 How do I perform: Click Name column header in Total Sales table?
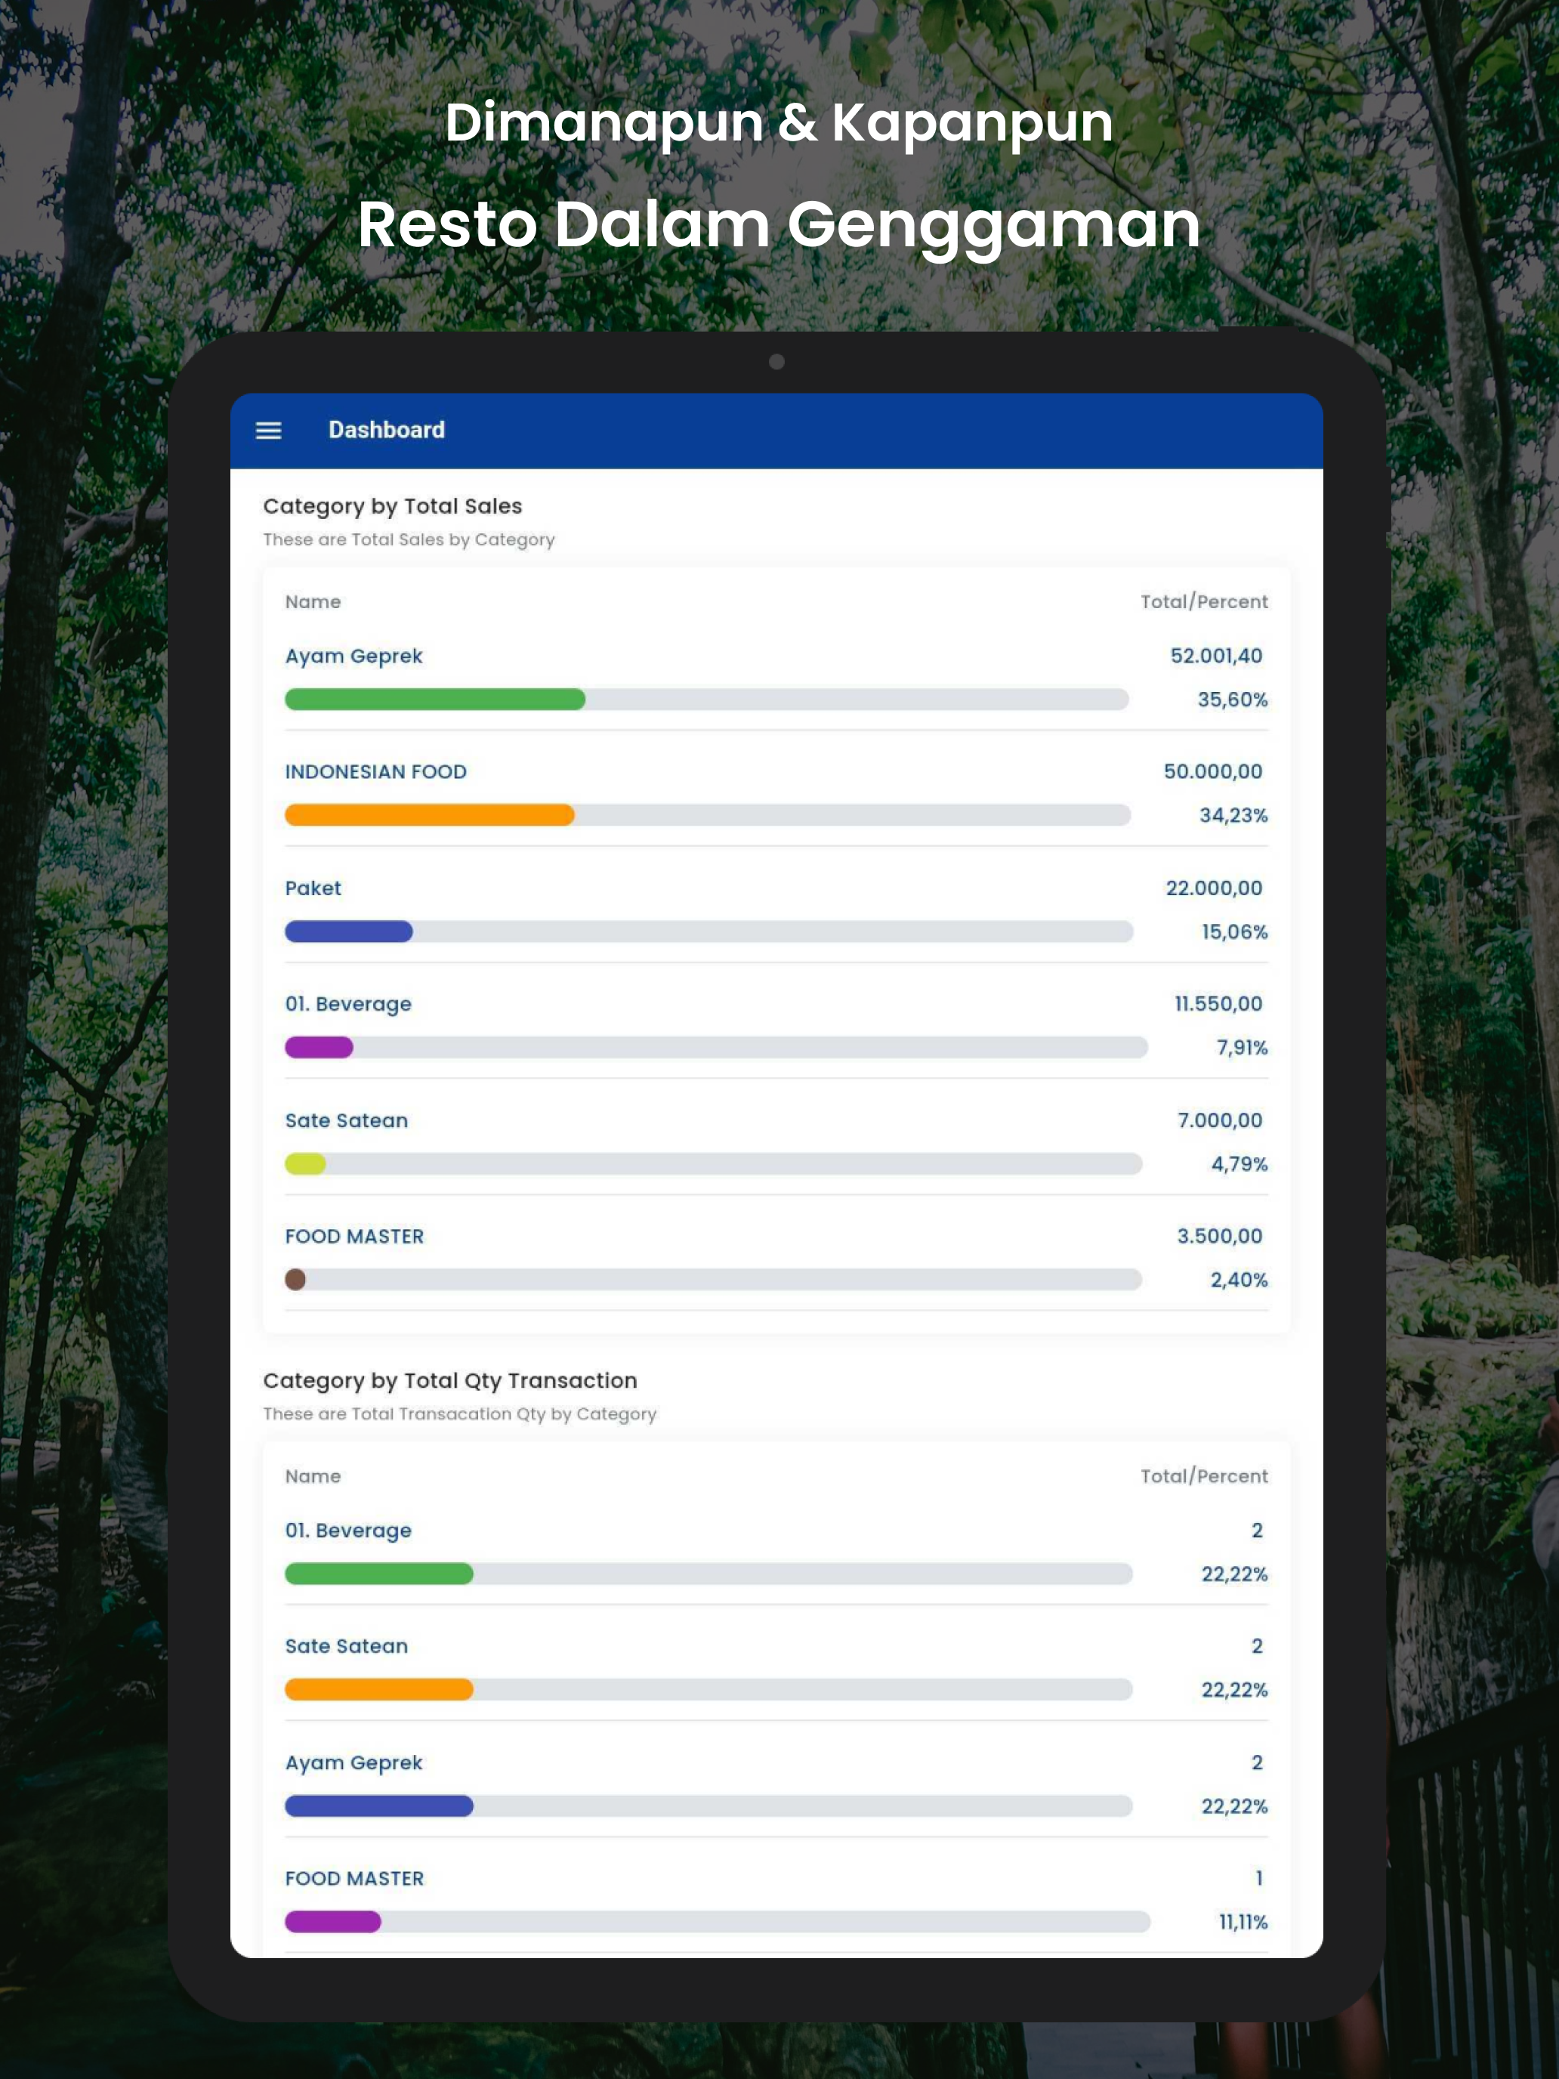point(313,601)
